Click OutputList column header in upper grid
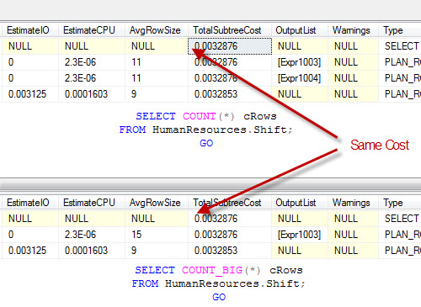Viewport: 421px width, 307px height. click(300, 30)
